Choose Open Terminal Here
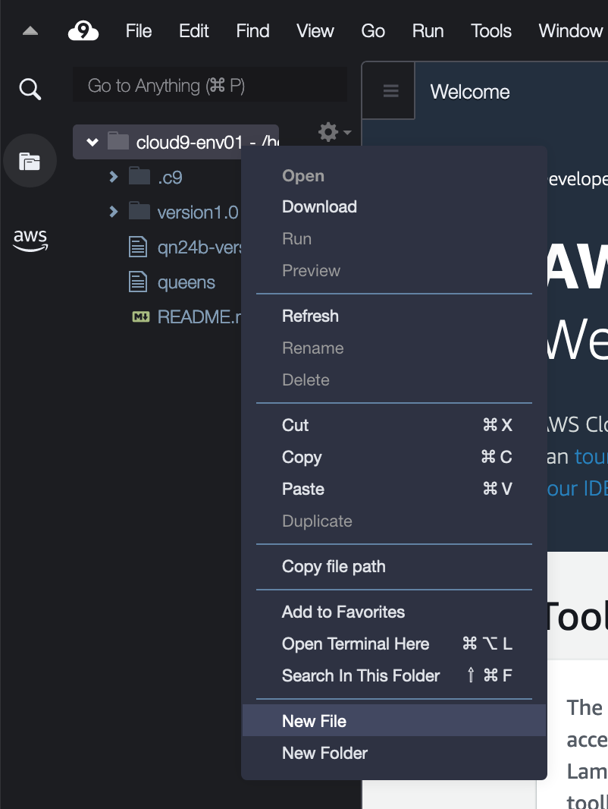Viewport: 608px width, 809px height. click(x=393, y=644)
